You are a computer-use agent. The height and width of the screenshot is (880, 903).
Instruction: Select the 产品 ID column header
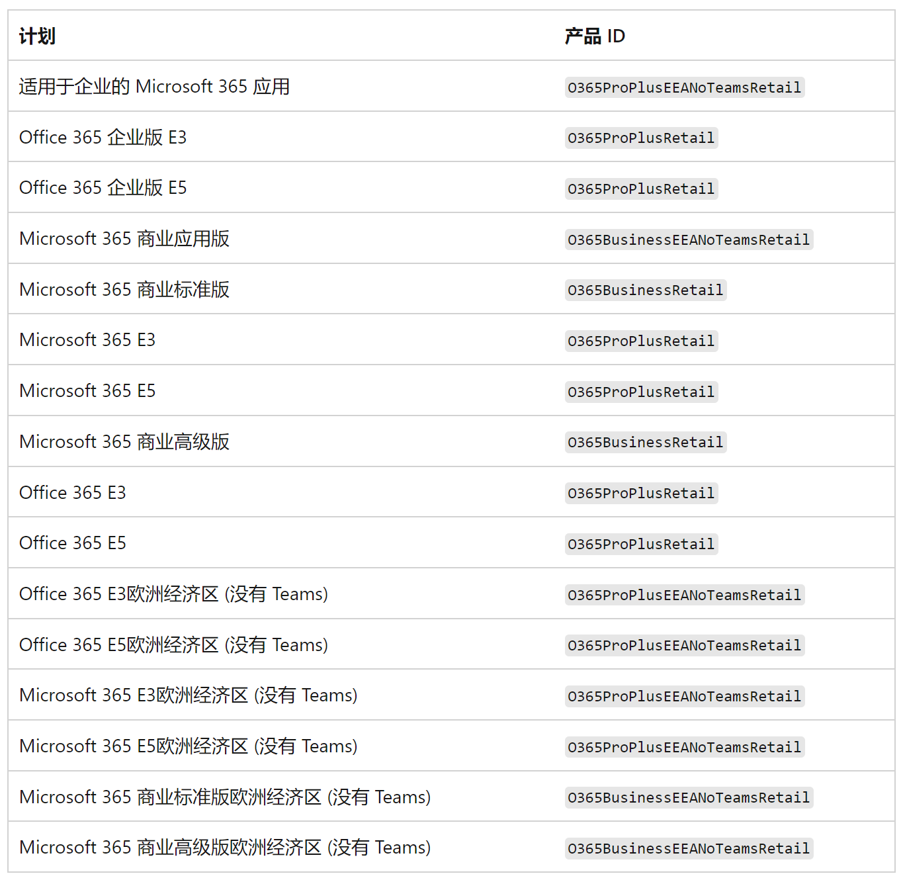point(595,36)
